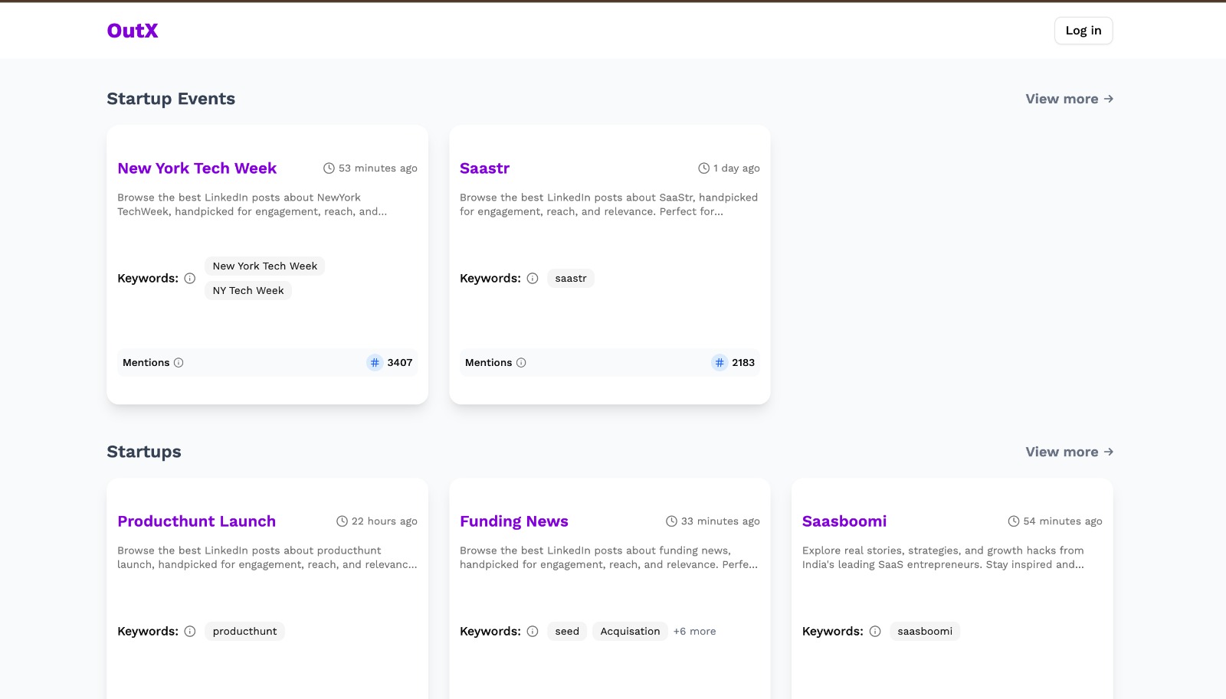Expand the +6 more keywords on Funding News
The width and height of the screenshot is (1226, 699).
(x=694, y=631)
